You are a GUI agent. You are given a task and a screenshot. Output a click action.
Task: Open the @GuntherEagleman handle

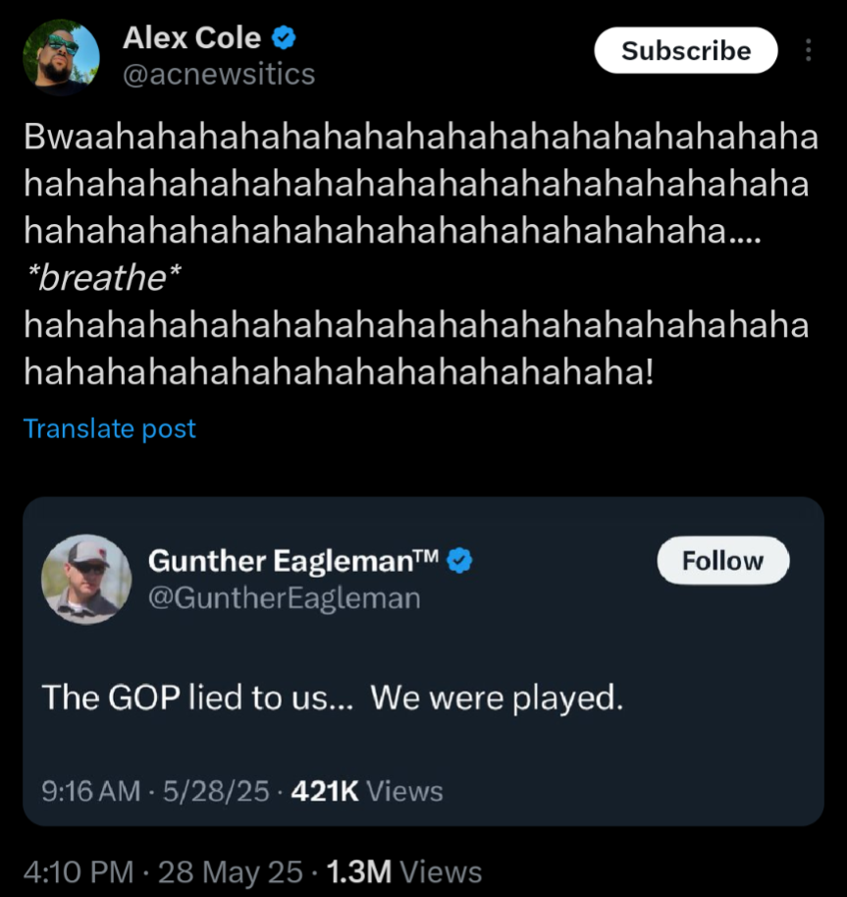[x=284, y=597]
